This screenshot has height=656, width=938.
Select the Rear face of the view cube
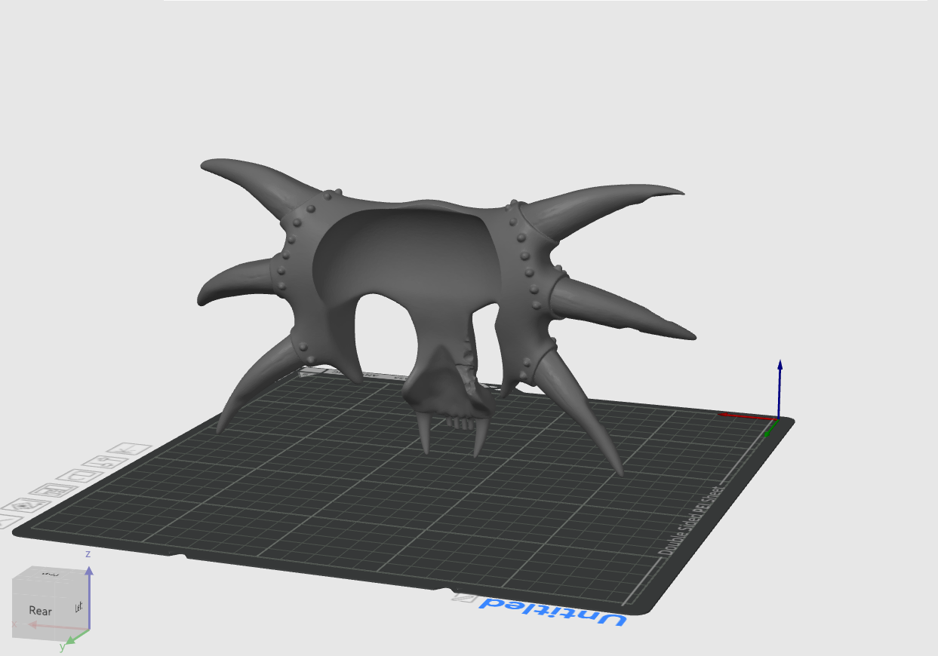[x=41, y=611]
